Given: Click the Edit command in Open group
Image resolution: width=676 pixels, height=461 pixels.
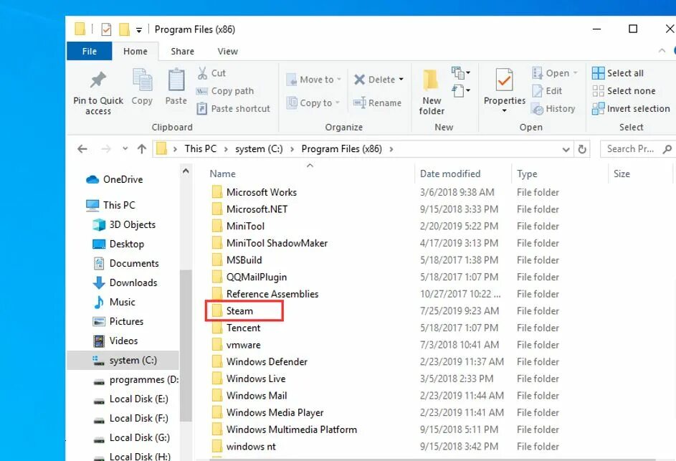Looking at the screenshot, I should [x=547, y=91].
